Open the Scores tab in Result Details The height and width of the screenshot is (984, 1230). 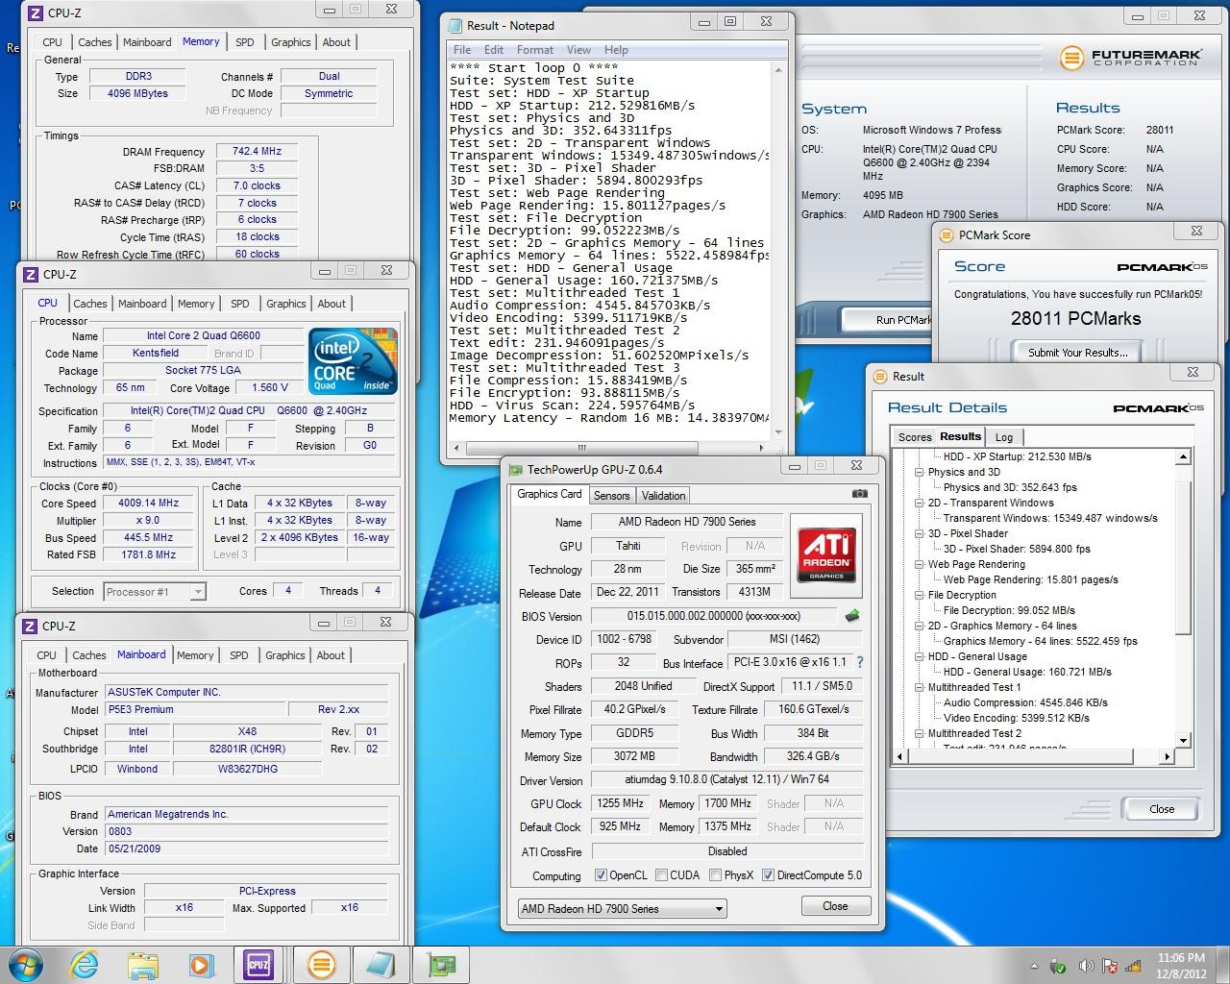pos(915,437)
